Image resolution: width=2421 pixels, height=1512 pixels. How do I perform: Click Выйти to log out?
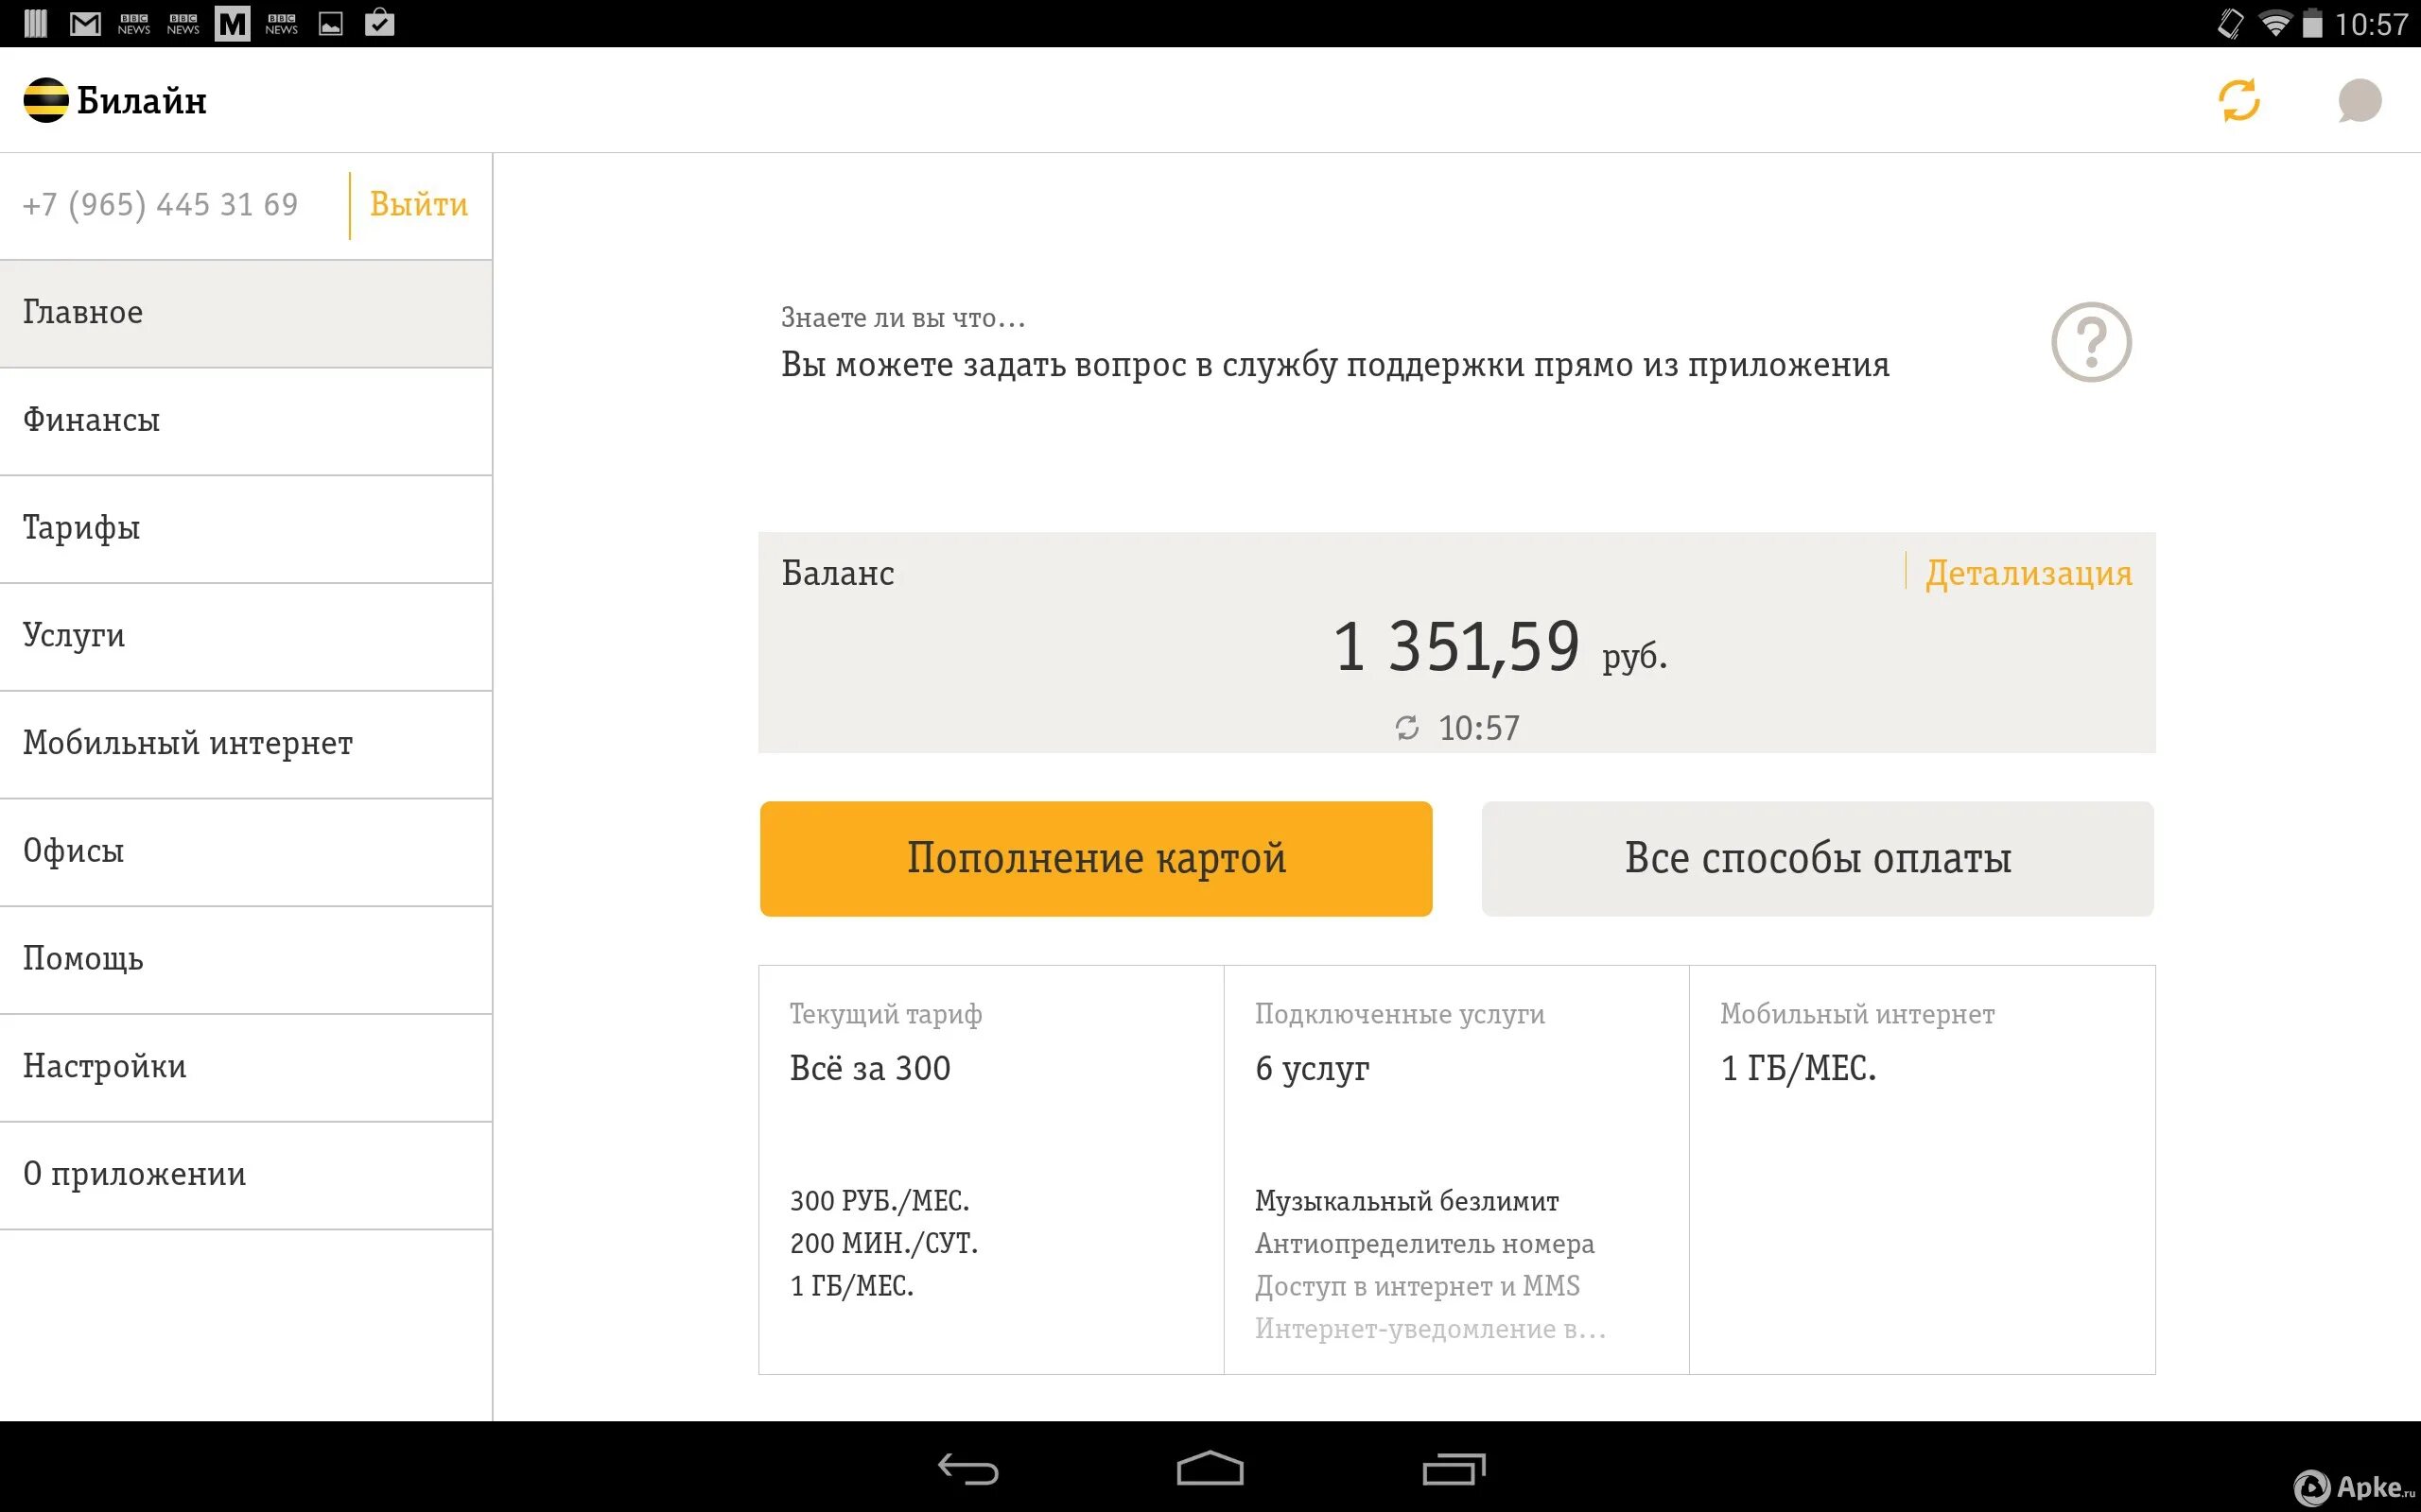419,204
